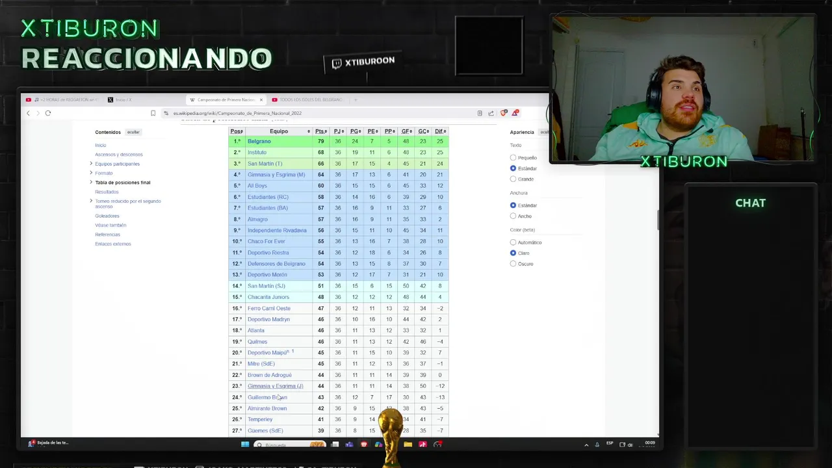Open Inicio in contents list
The image size is (832, 468).
(100, 145)
